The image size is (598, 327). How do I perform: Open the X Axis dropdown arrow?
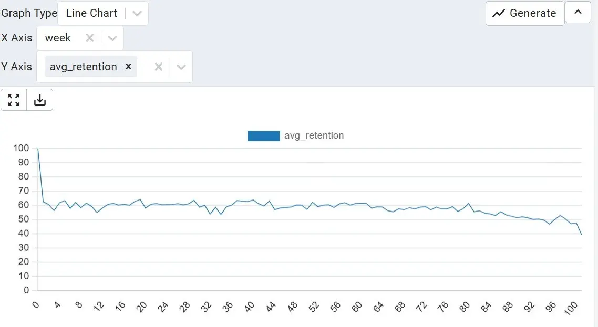[112, 38]
